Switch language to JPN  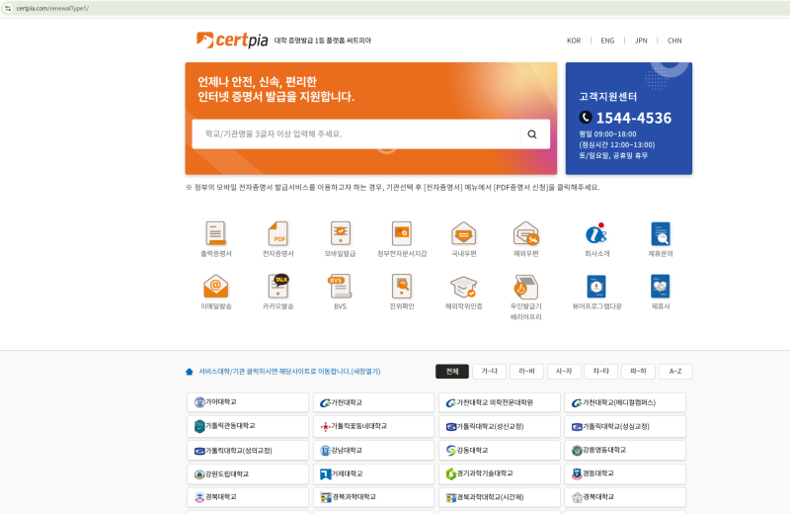point(641,41)
